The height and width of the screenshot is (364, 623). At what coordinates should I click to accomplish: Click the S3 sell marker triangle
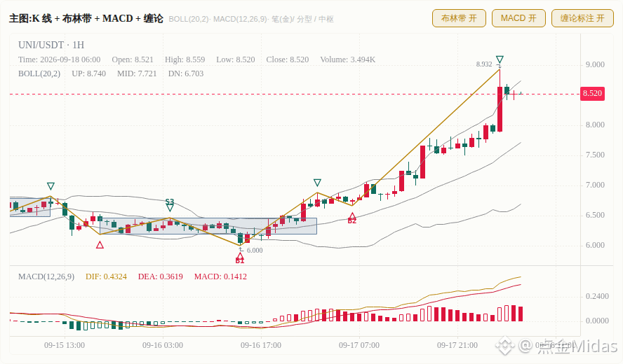(x=170, y=208)
